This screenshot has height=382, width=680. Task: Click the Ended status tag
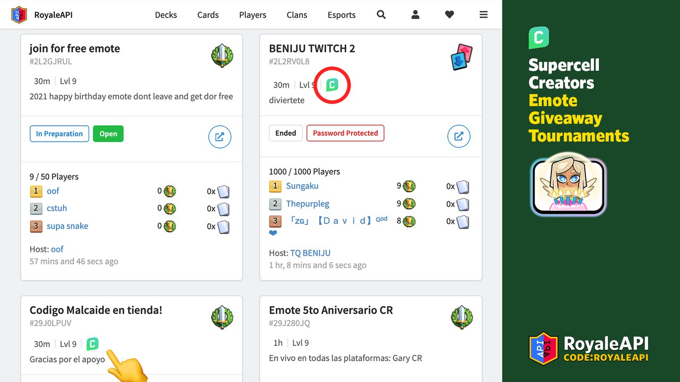286,133
